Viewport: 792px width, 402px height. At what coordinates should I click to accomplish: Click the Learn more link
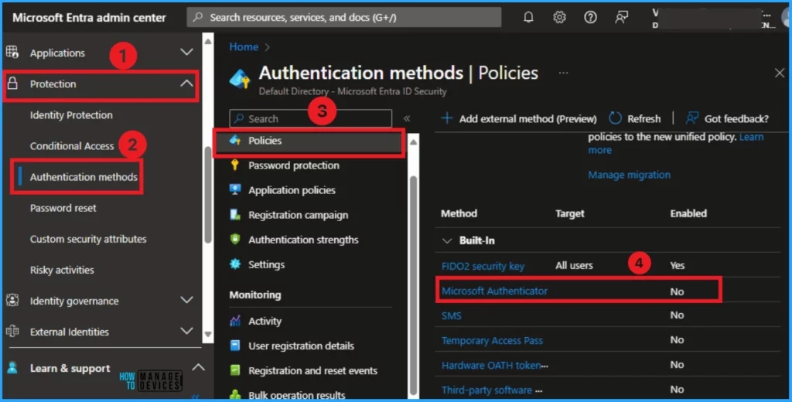click(x=751, y=137)
